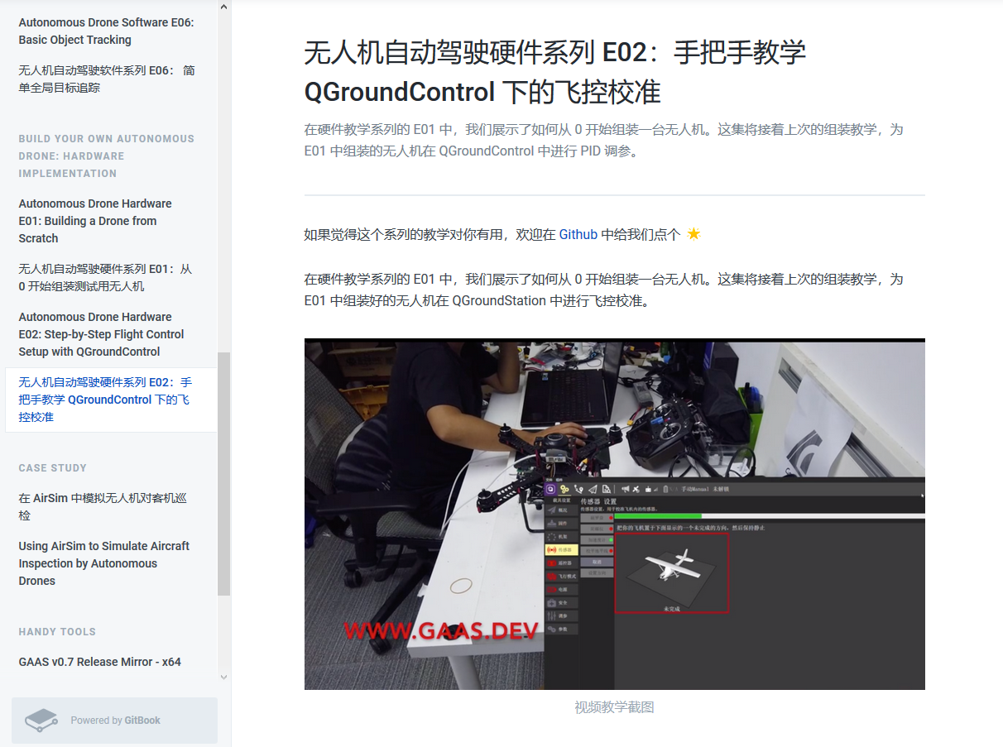Click the E02 QGroundControl 飞控校准 page title
Viewport: 1003px width, 747px height.
coord(555,72)
